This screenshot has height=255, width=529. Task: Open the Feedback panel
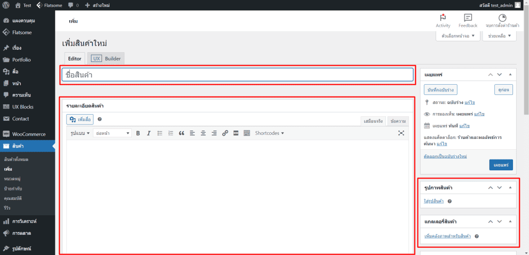[468, 21]
